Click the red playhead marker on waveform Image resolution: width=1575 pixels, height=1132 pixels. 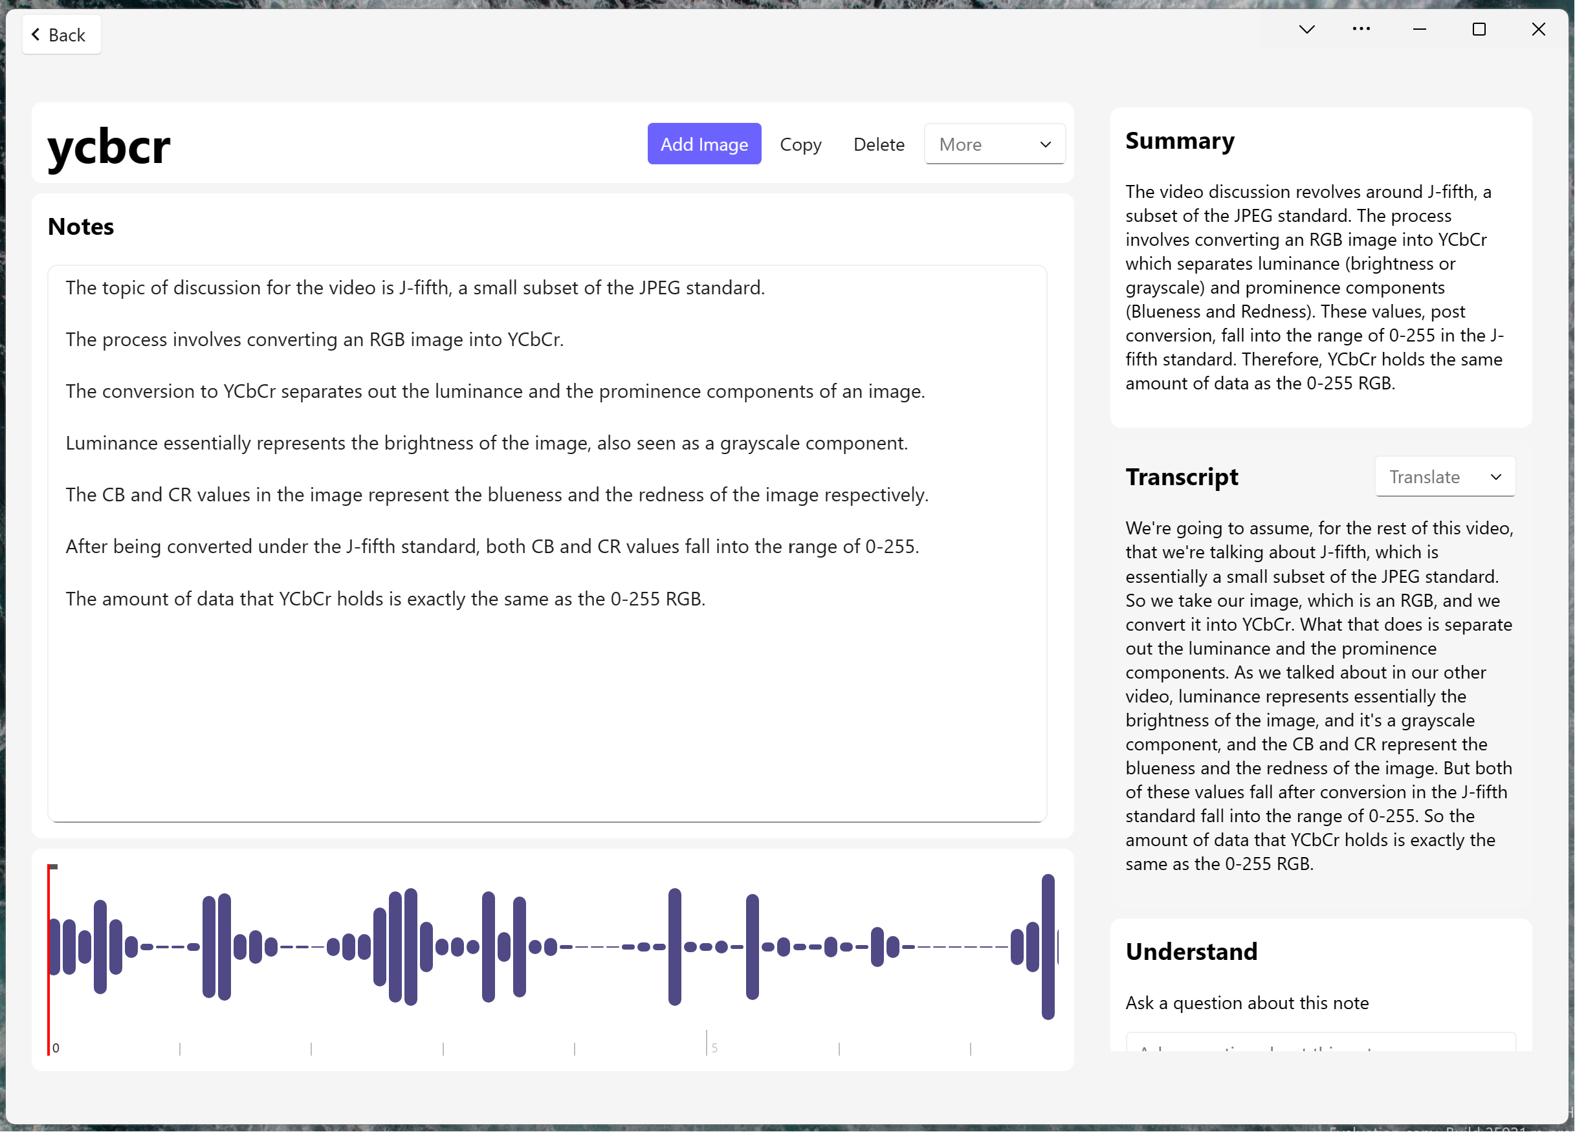(49, 960)
